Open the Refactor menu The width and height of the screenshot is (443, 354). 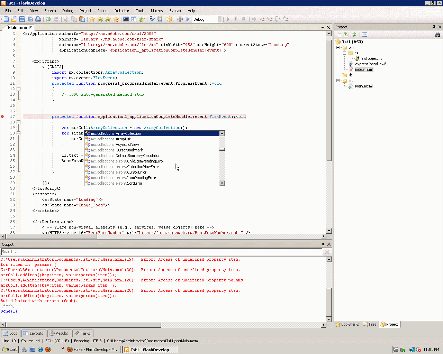[x=121, y=11]
